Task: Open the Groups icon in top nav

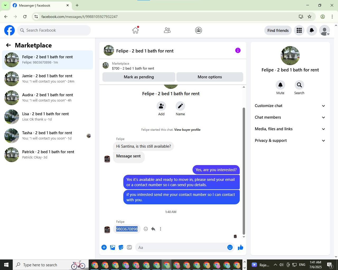Action: pos(199,30)
